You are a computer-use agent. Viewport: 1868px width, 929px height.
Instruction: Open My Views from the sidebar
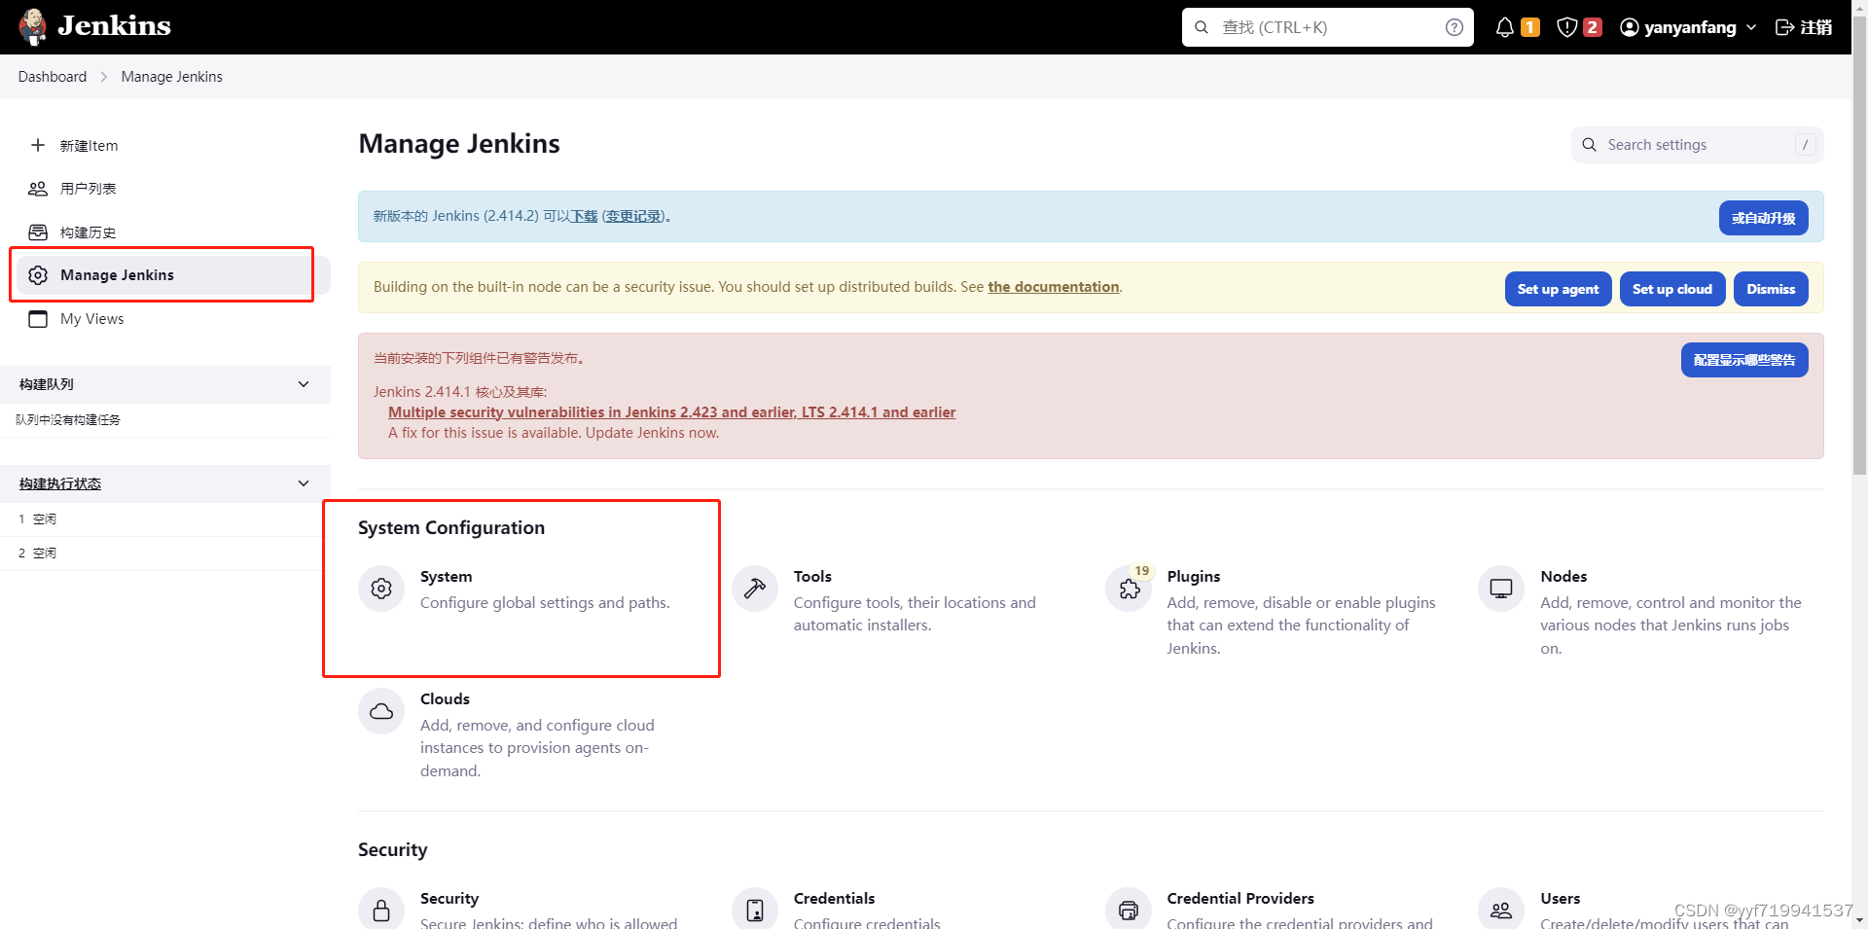point(91,318)
